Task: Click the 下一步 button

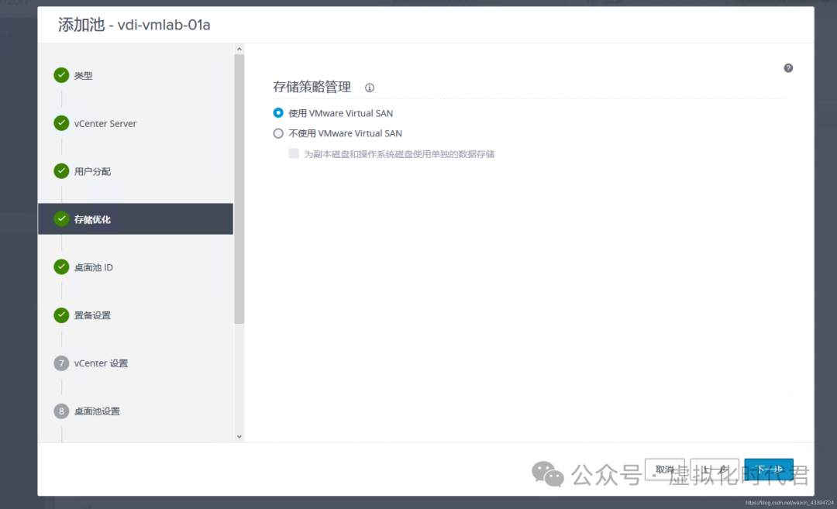Action: pos(769,469)
